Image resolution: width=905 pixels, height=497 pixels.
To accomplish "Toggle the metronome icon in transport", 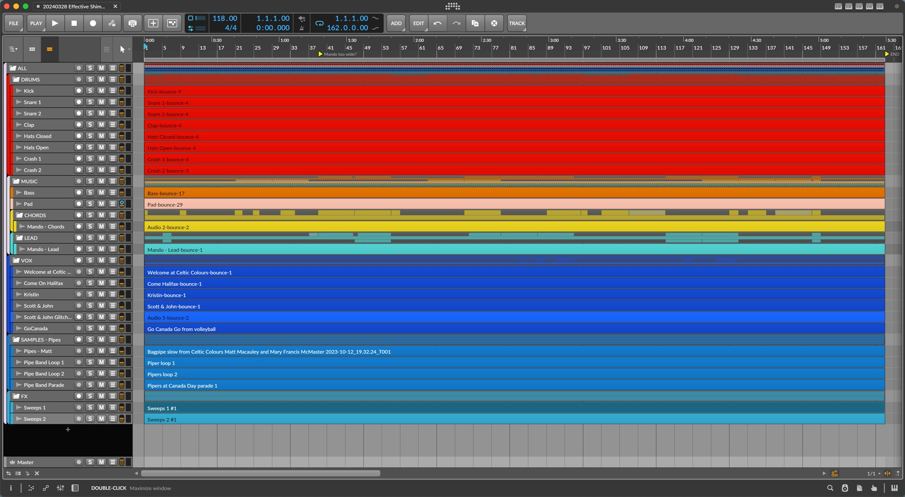I will pyautogui.click(x=302, y=28).
